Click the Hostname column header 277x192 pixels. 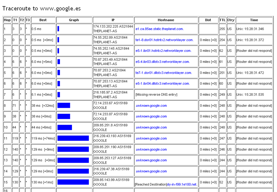[x=166, y=20]
